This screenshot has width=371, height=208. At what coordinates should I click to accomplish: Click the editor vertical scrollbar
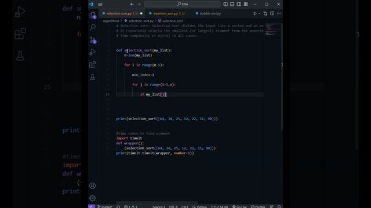pyautogui.click(x=282, y=77)
